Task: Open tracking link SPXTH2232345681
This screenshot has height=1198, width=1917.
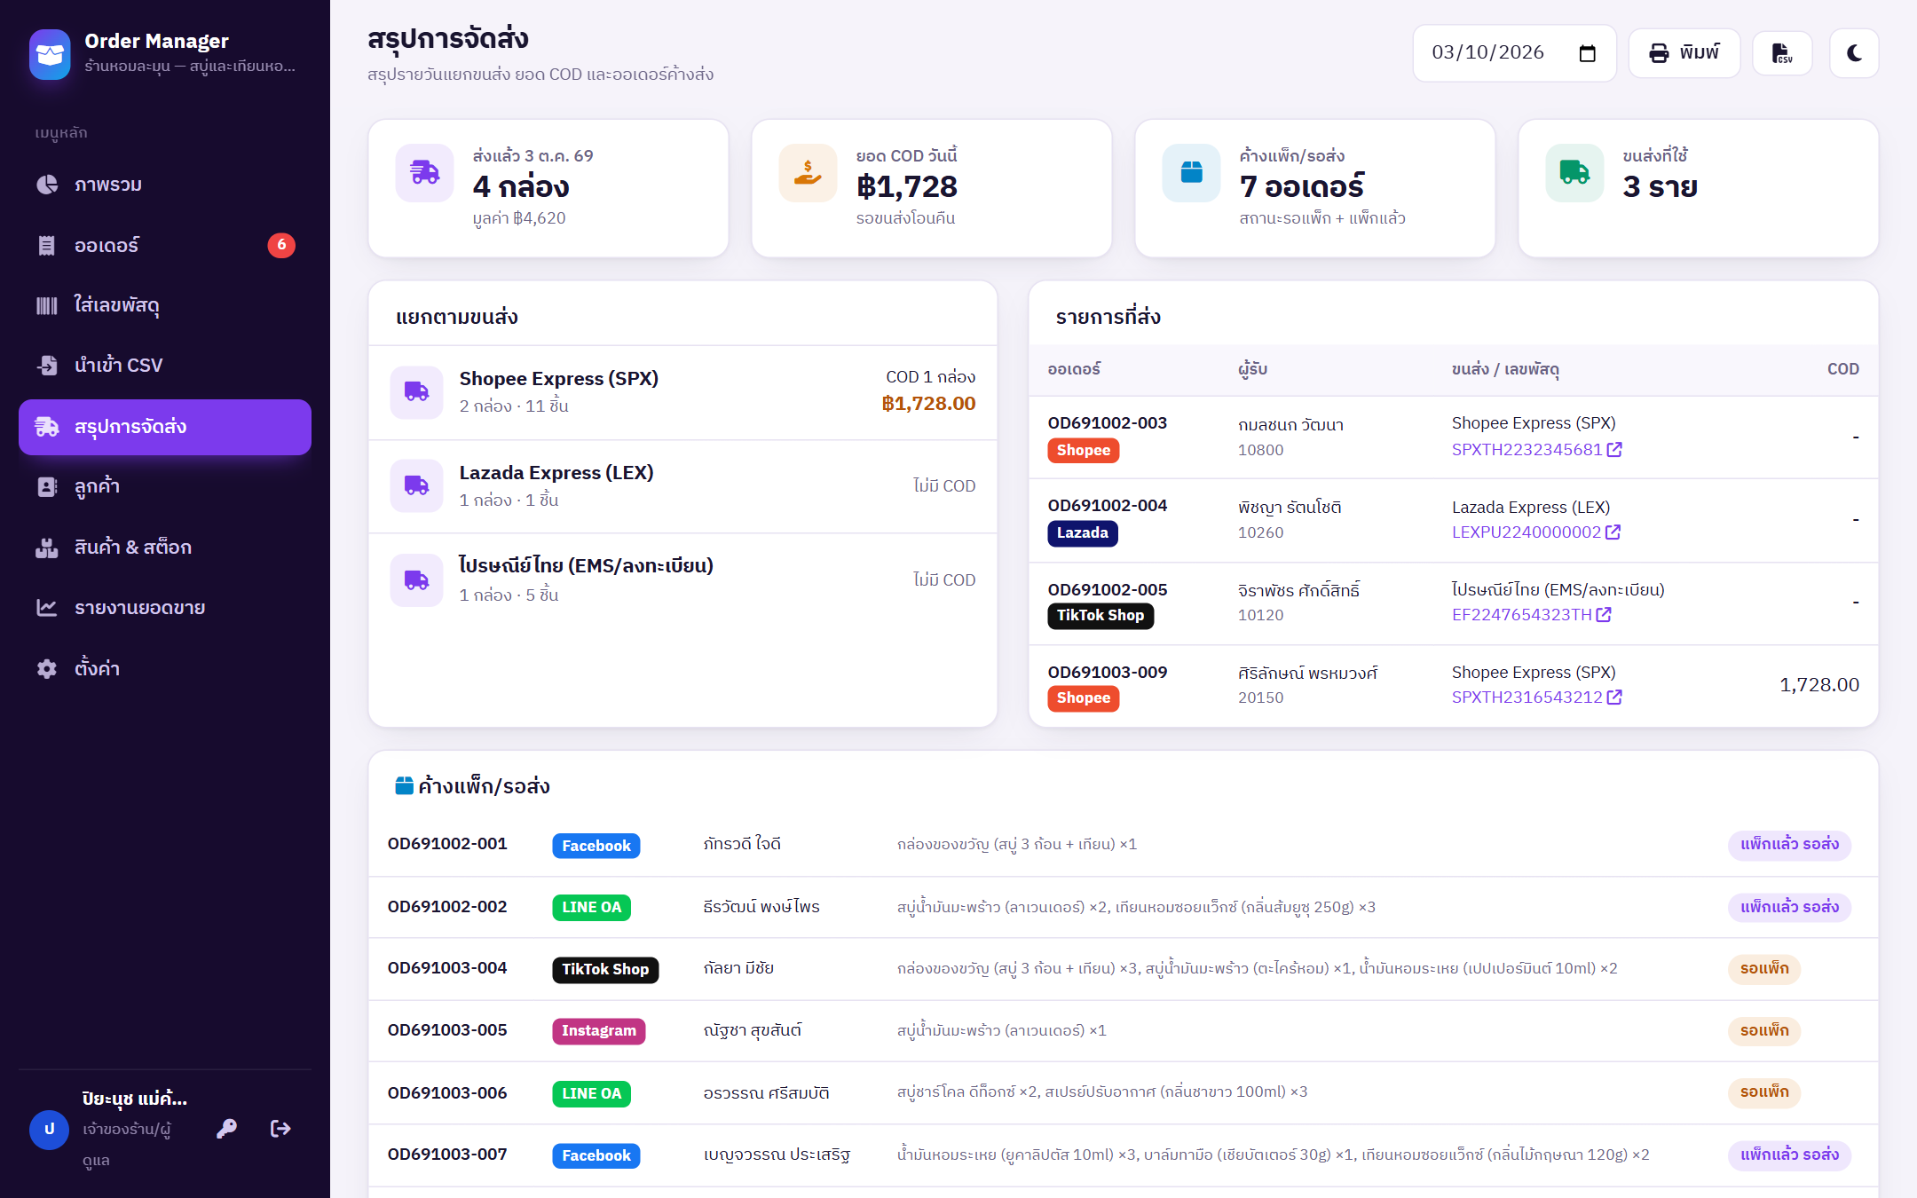Action: [1536, 450]
